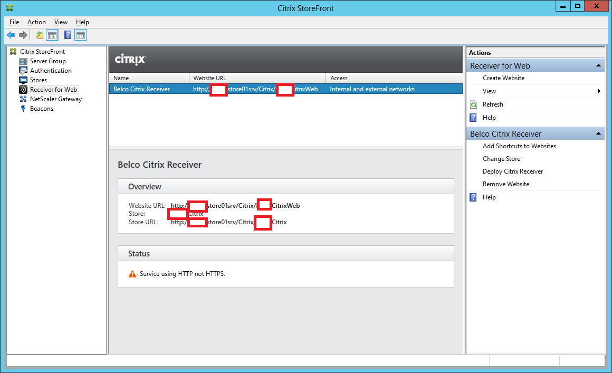Viewport: 612px width, 373px height.
Task: Click the Belco Citrix Receiver details heading
Action: pyautogui.click(x=160, y=165)
